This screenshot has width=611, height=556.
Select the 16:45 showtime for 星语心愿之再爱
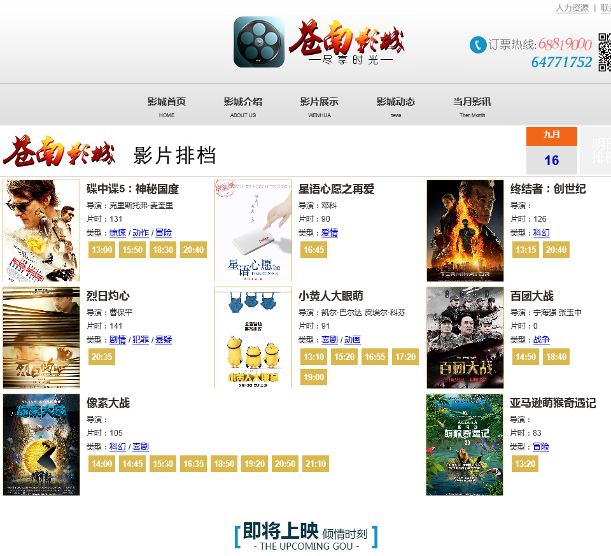pos(314,250)
